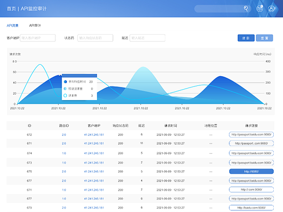Select the ID cell 672
283x212 pixels.
pos(29,135)
